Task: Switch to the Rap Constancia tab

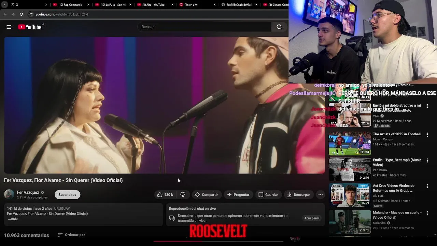Action: click(x=71, y=5)
